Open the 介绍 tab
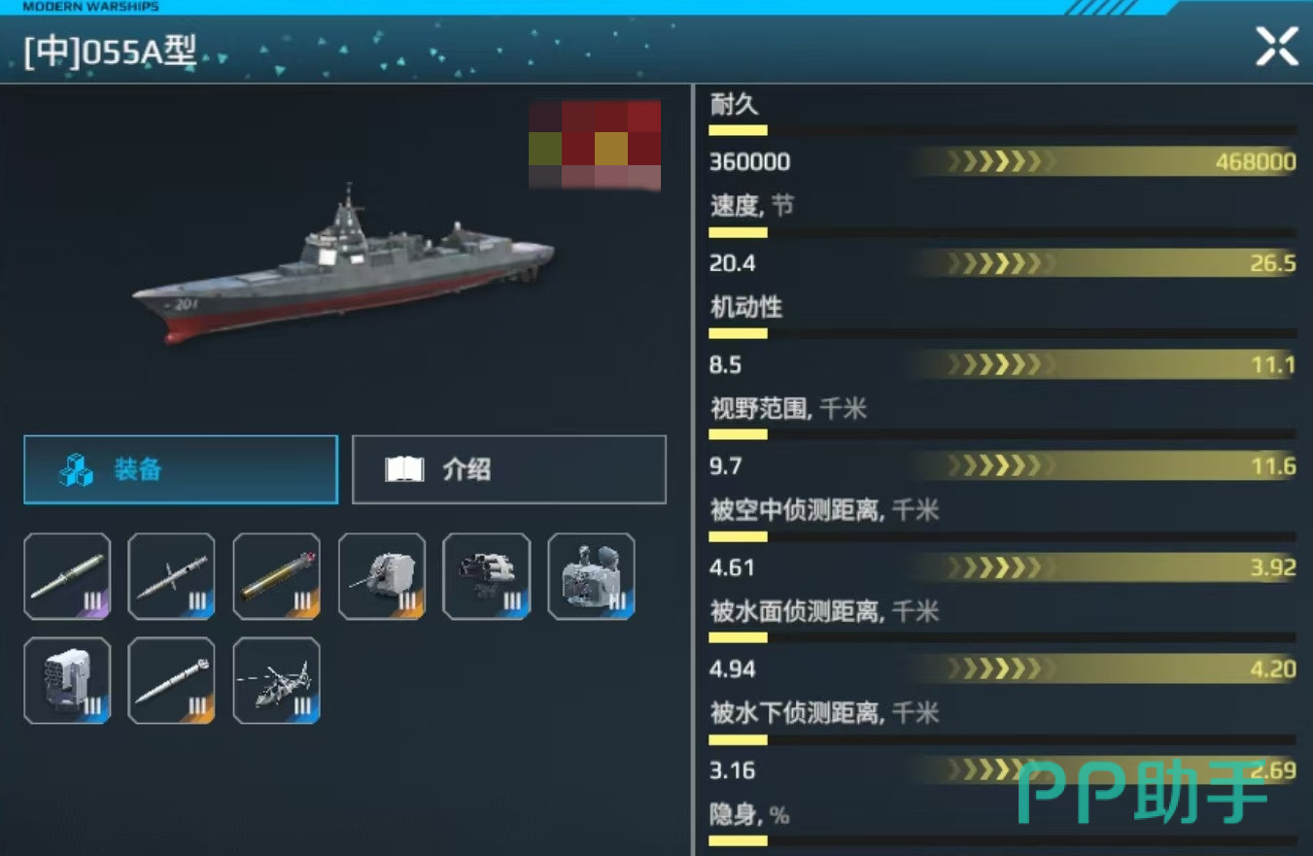Screen dimensions: 1313x856 (x=509, y=469)
